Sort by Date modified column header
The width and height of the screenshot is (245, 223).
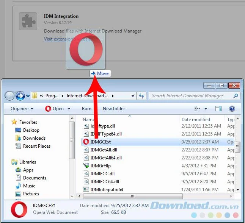point(196,120)
